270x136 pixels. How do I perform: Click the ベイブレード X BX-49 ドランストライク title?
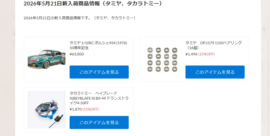pyautogui.click(x=99, y=98)
